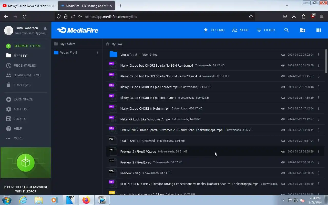Bookmark this page with the star icon
Image resolution: width=328 pixels, height=205 pixels.
click(251, 17)
